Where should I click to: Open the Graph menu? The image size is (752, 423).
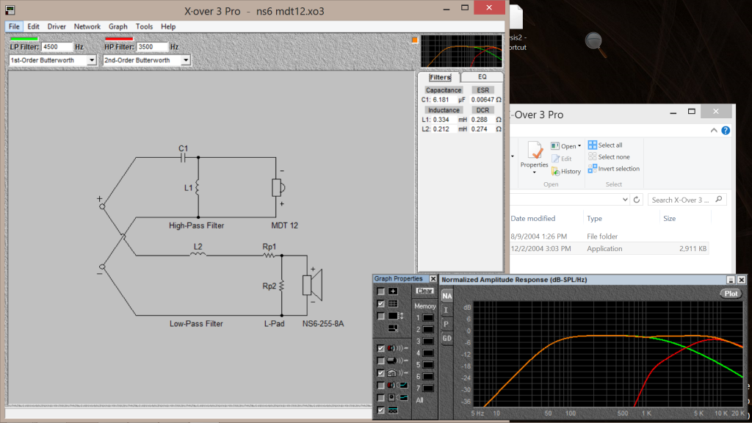[118, 26]
